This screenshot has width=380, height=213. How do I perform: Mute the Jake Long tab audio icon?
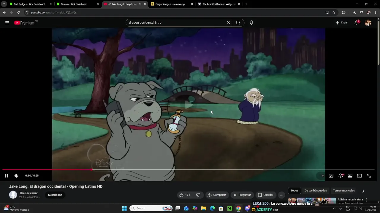pos(140,4)
